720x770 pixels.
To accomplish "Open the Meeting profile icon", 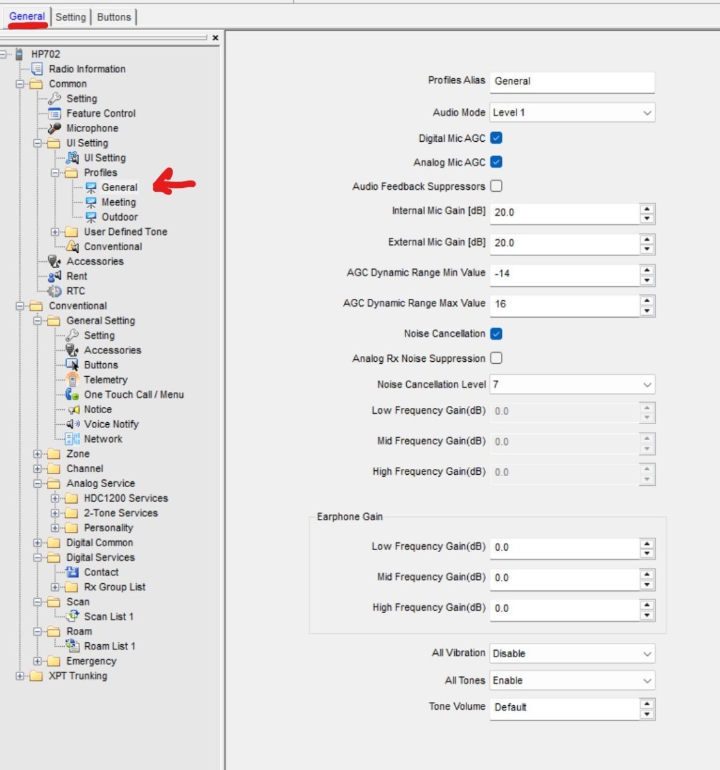I will [91, 203].
